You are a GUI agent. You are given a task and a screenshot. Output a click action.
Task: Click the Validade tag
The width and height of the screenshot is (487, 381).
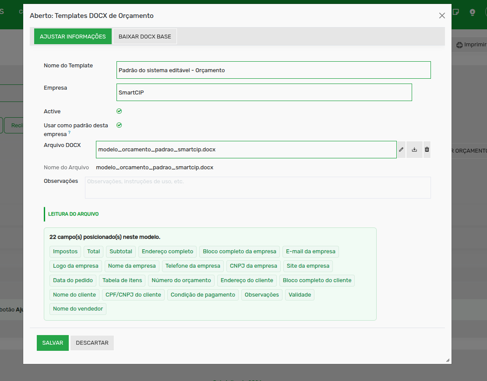(300, 295)
